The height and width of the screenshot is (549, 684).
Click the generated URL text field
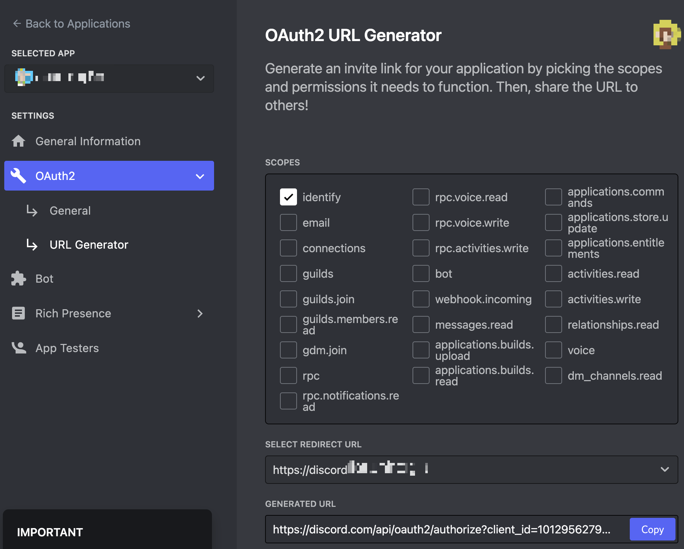coord(441,529)
